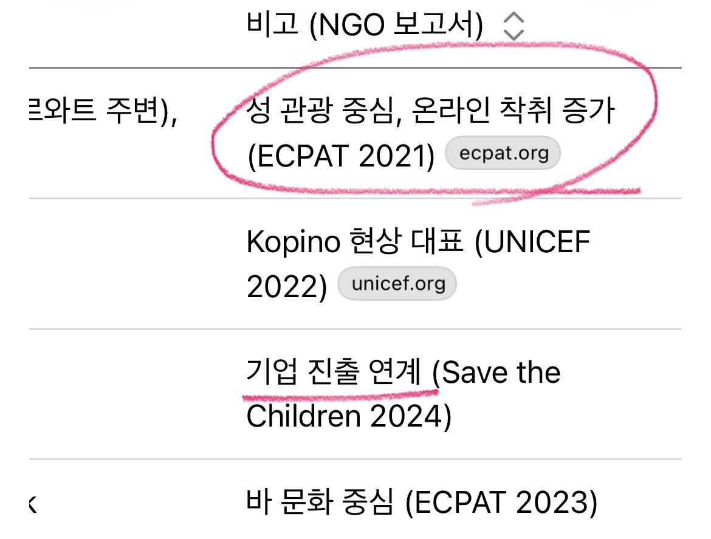Viewport: 711px width, 539px height.
Task: Click the phrase 온라인 착취 증가
Action: tap(513, 112)
